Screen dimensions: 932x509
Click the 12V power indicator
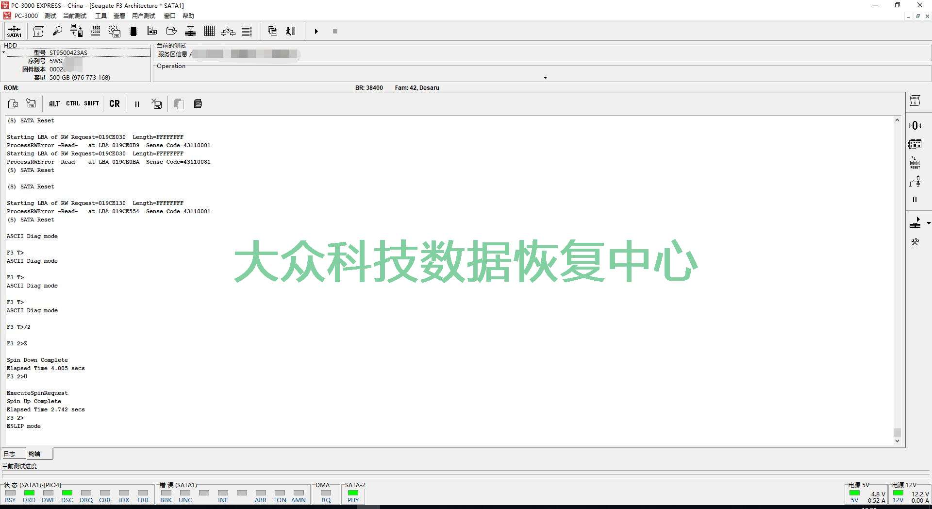898,493
